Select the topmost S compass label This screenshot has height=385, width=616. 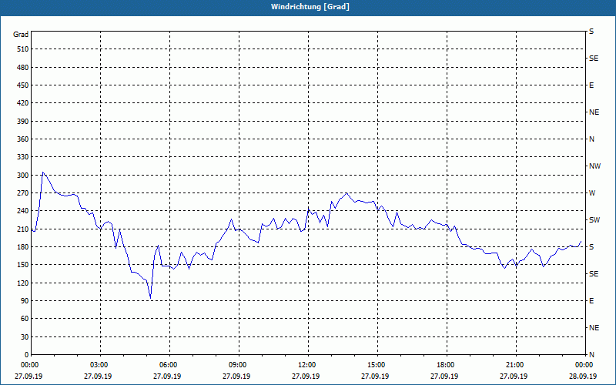tap(591, 32)
